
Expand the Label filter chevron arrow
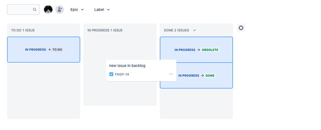tap(108, 10)
